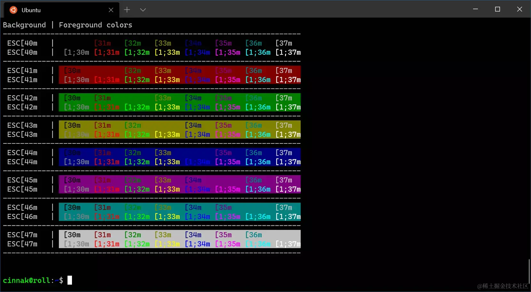Click [1;31m on the white ESC[47m background
This screenshot has height=292, width=531.
point(107,244)
